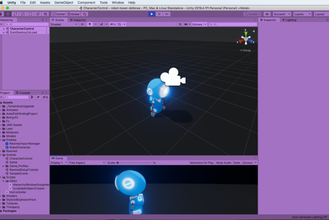The height and width of the screenshot is (220, 329).
Task: Click the camera gizmo in scene
Action: coord(173,77)
